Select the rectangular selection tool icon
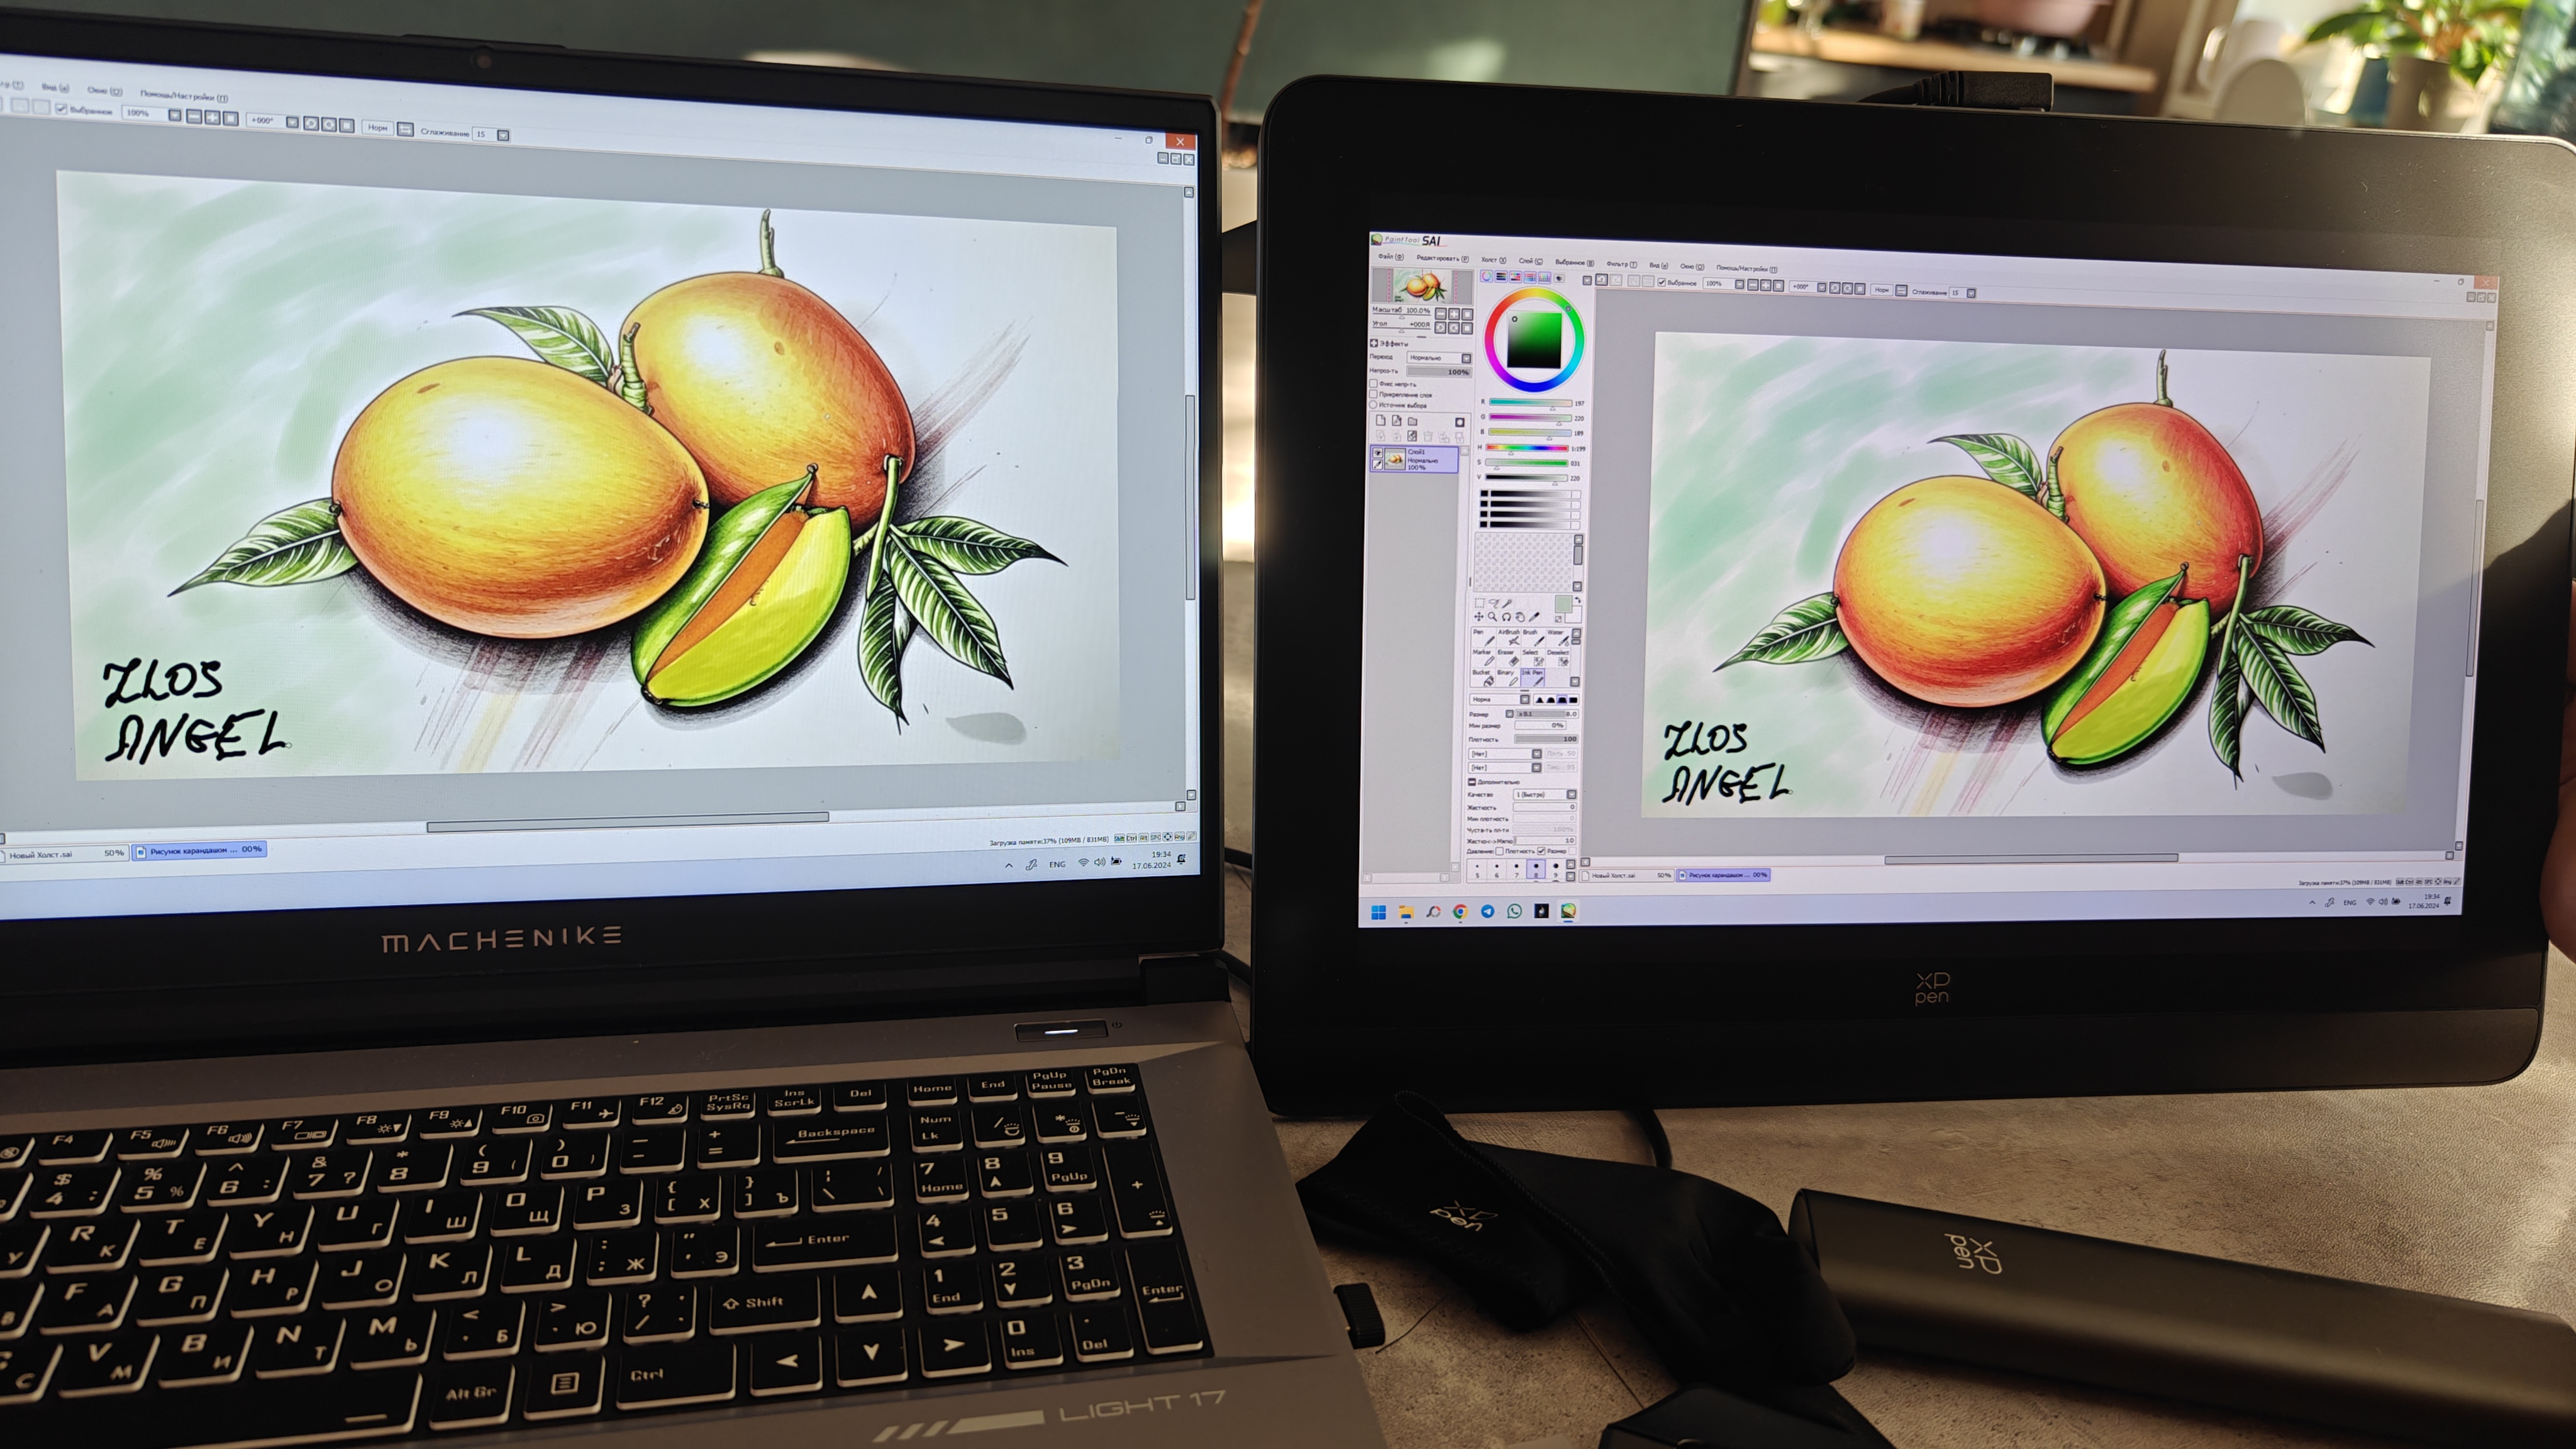This screenshot has height=1449, width=2576. tap(1479, 603)
